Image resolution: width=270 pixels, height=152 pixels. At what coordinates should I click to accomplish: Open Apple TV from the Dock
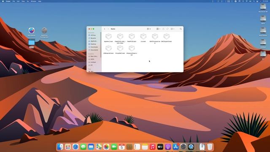[x=160, y=147]
